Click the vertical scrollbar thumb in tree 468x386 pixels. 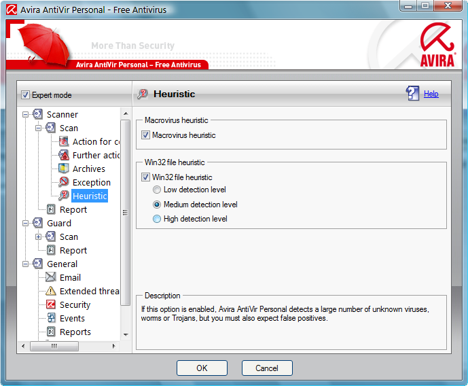pyautogui.click(x=126, y=213)
